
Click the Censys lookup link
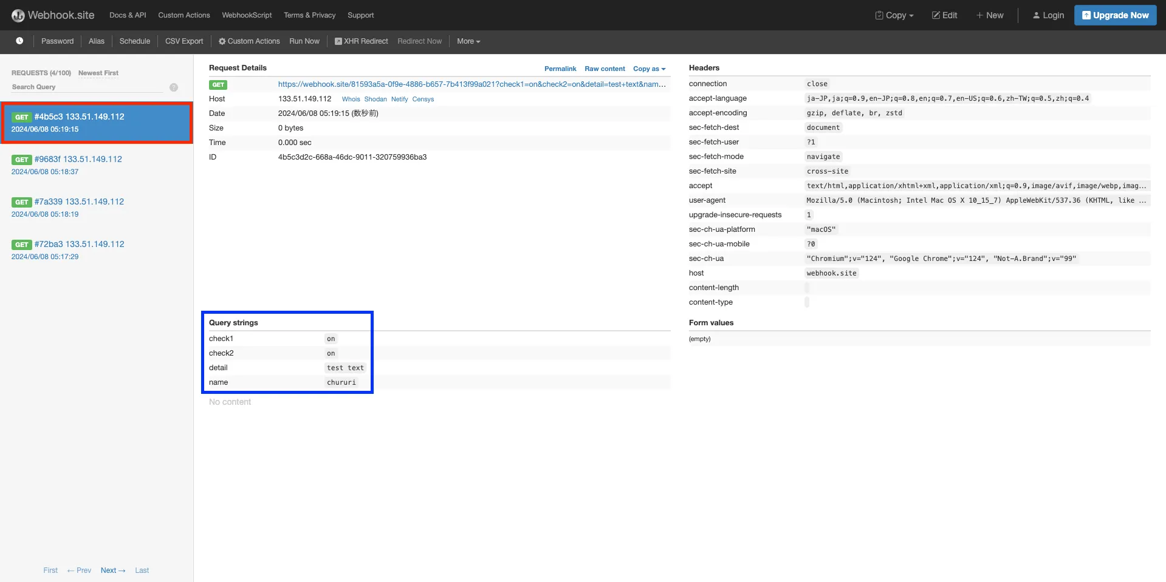pyautogui.click(x=423, y=99)
